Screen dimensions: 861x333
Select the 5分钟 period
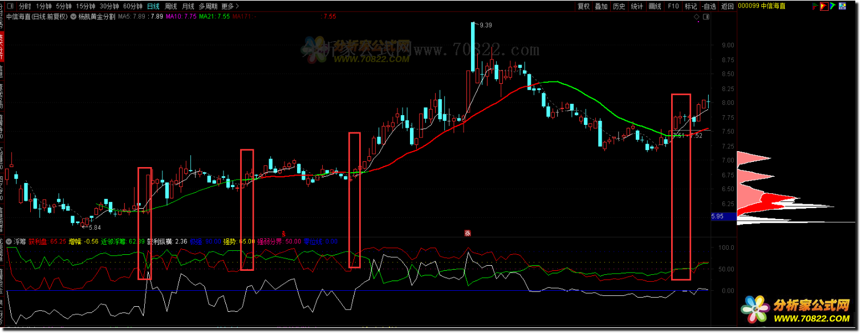64,6
